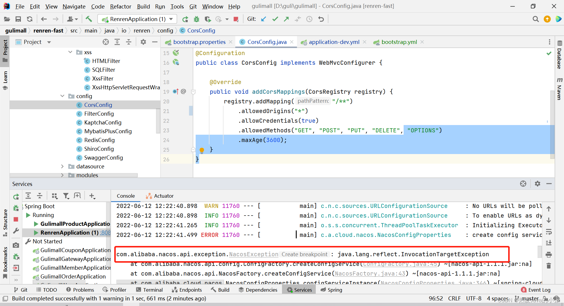This screenshot has height=306, width=564.
Task: Select GulimallProductApplication in Services
Action: tap(75, 224)
